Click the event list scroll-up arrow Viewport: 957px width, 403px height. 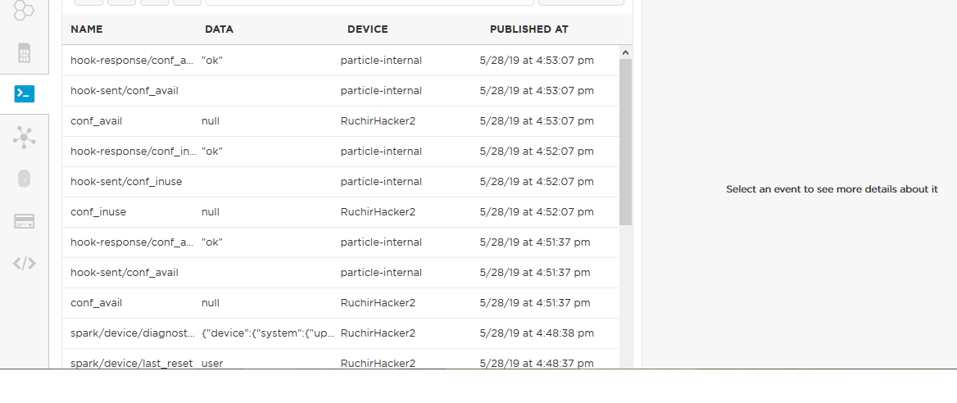pos(626,52)
